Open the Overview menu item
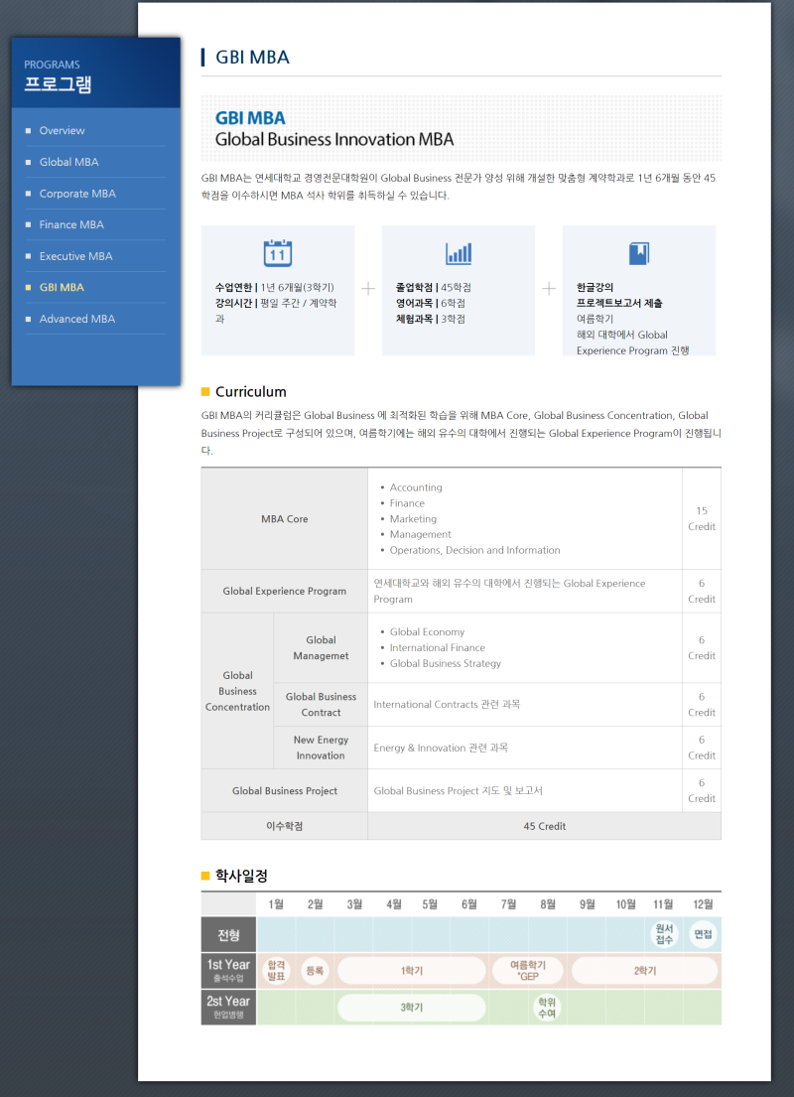The width and height of the screenshot is (794, 1097). coord(62,131)
